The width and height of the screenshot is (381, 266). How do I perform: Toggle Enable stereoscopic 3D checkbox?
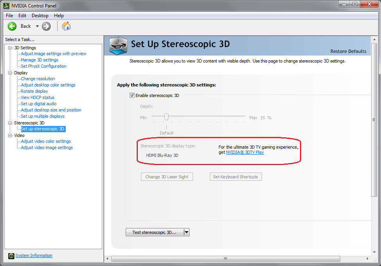(132, 95)
